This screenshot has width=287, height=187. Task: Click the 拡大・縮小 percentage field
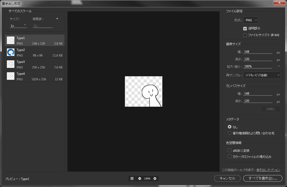click(258, 66)
